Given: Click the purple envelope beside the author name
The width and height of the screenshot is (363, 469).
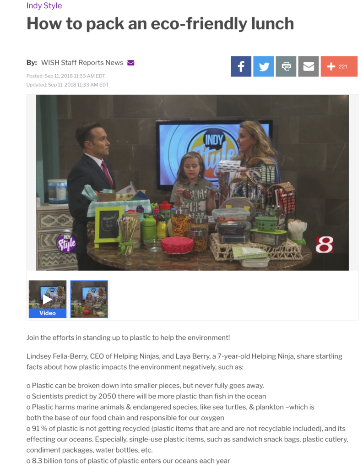Looking at the screenshot, I should [x=130, y=62].
